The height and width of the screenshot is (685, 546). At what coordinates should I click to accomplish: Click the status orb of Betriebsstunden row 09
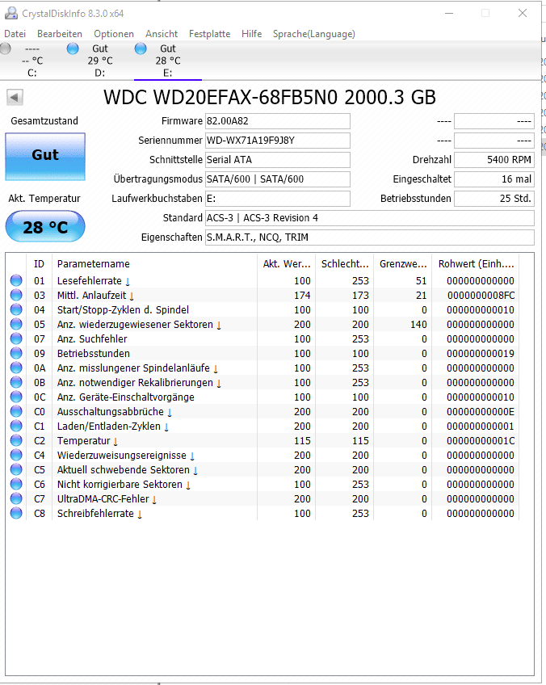coord(16,353)
